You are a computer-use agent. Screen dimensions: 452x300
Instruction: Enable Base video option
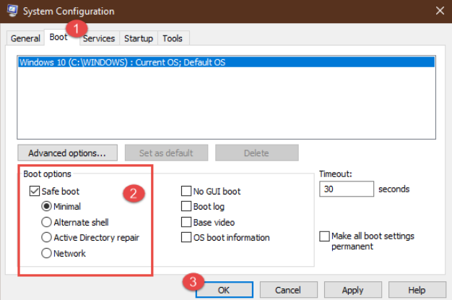pos(186,222)
